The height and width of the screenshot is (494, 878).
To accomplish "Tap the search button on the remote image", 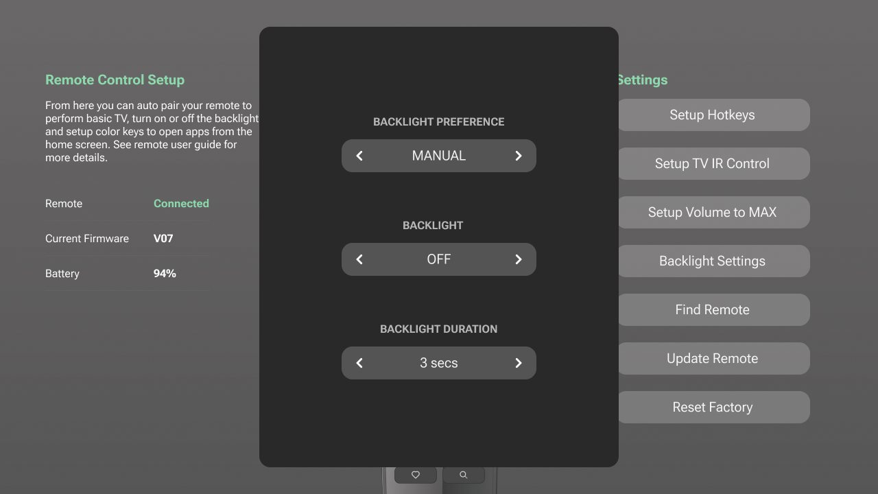I will point(464,475).
